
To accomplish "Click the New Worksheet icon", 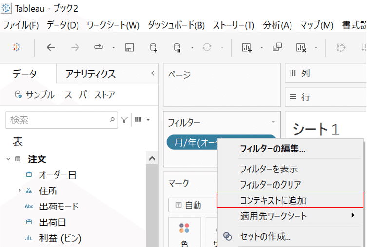I will tap(247, 47).
